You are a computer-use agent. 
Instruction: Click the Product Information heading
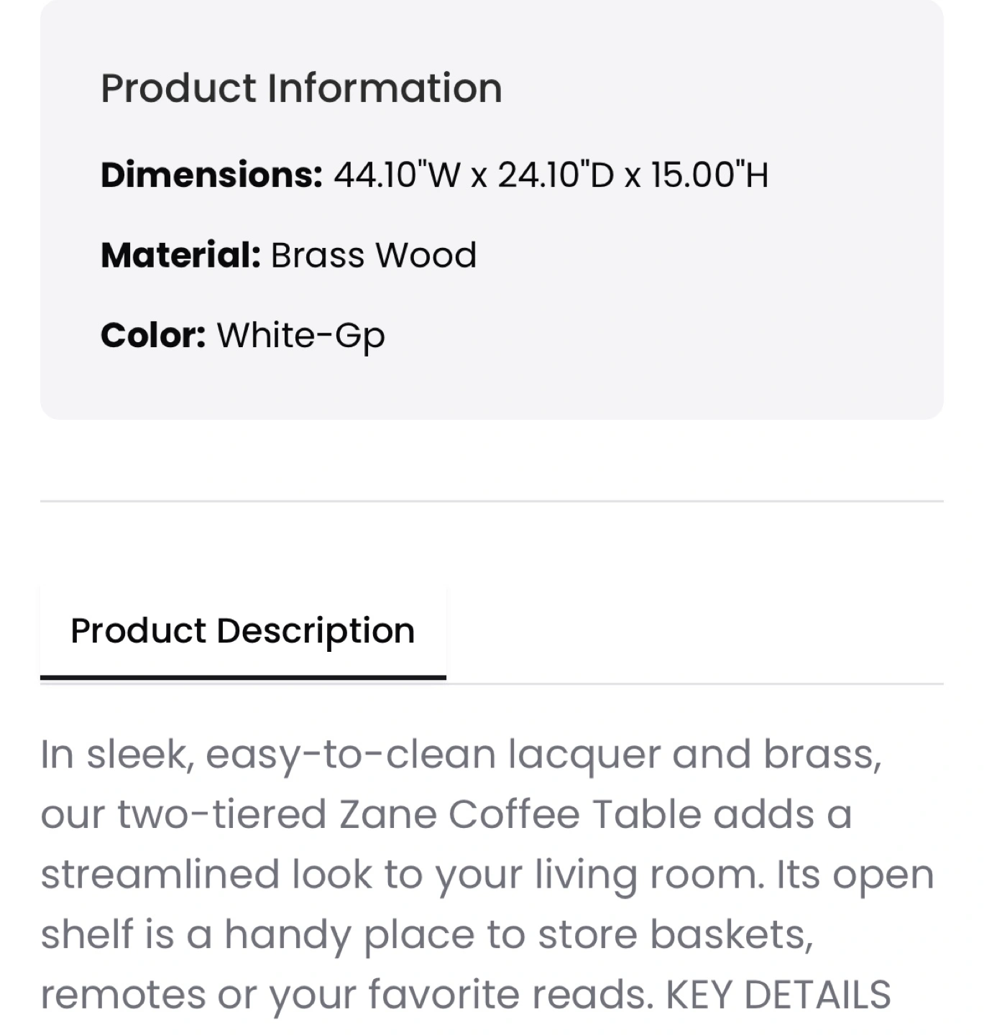[301, 88]
